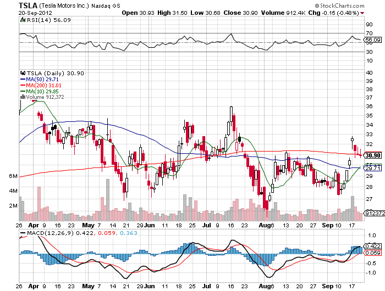Click the 'High 31.50' value
The width and height of the screenshot is (385, 291).
point(172,13)
